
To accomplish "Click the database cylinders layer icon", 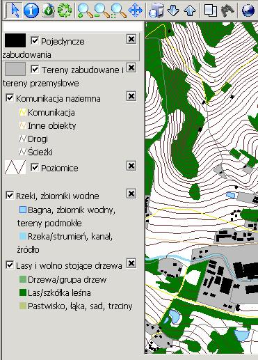I will pyautogui.click(x=156, y=10).
